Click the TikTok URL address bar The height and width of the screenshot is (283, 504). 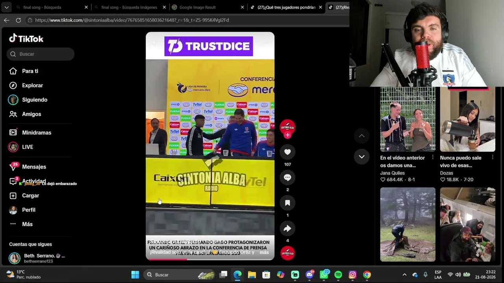tap(187, 20)
